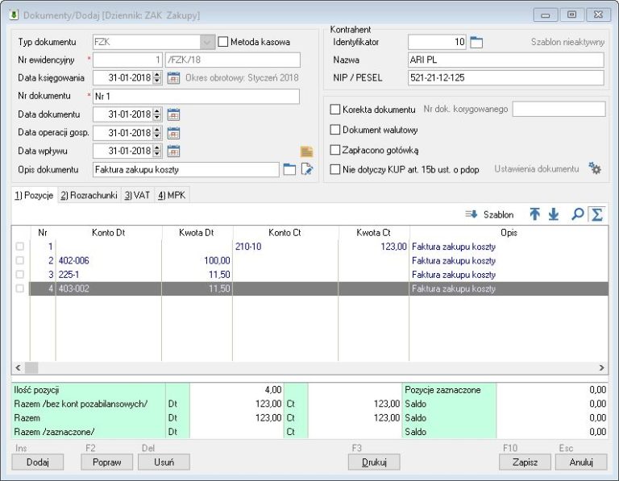The height and width of the screenshot is (481, 619).
Task: Click scroll right arrow of positions grid
Action: [601, 367]
